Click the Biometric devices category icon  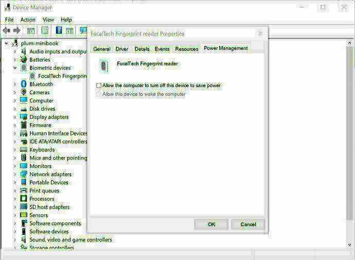[x=24, y=68]
